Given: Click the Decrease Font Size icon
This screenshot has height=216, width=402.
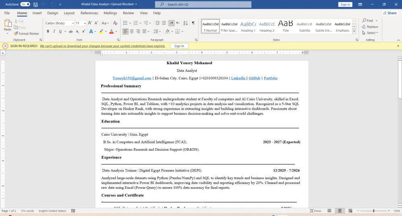Looking at the screenshot, I should pos(96,23).
